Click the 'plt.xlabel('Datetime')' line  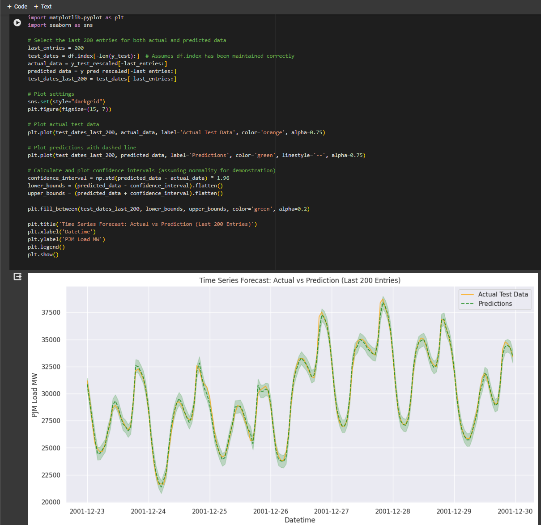62,232
